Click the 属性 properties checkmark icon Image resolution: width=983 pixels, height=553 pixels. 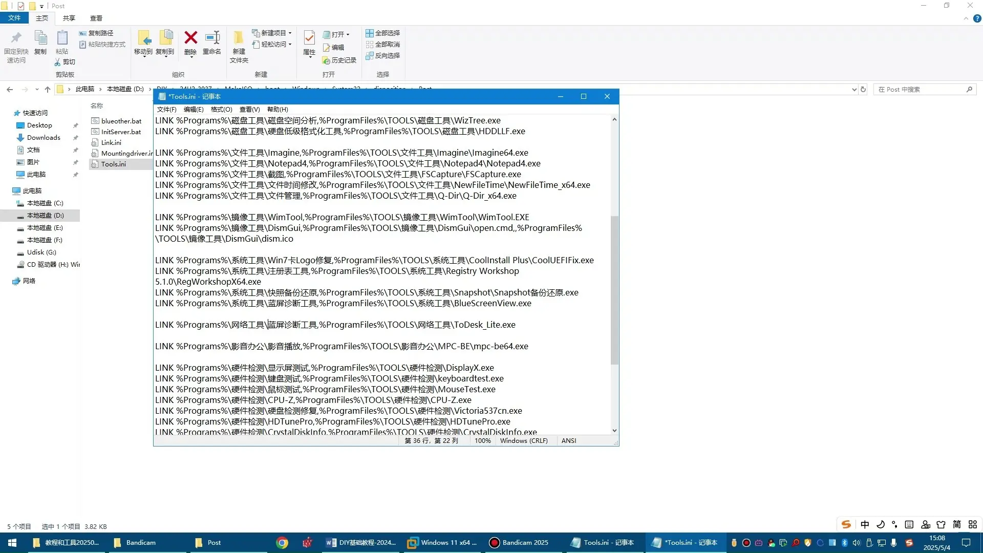(309, 37)
